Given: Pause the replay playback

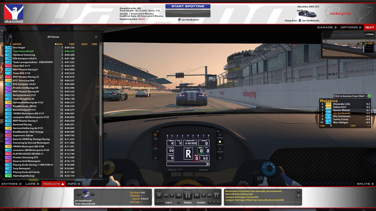Looking at the screenshot, I should click(188, 195).
